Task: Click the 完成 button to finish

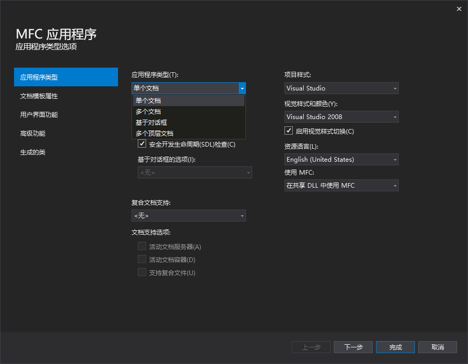Action: (395, 347)
